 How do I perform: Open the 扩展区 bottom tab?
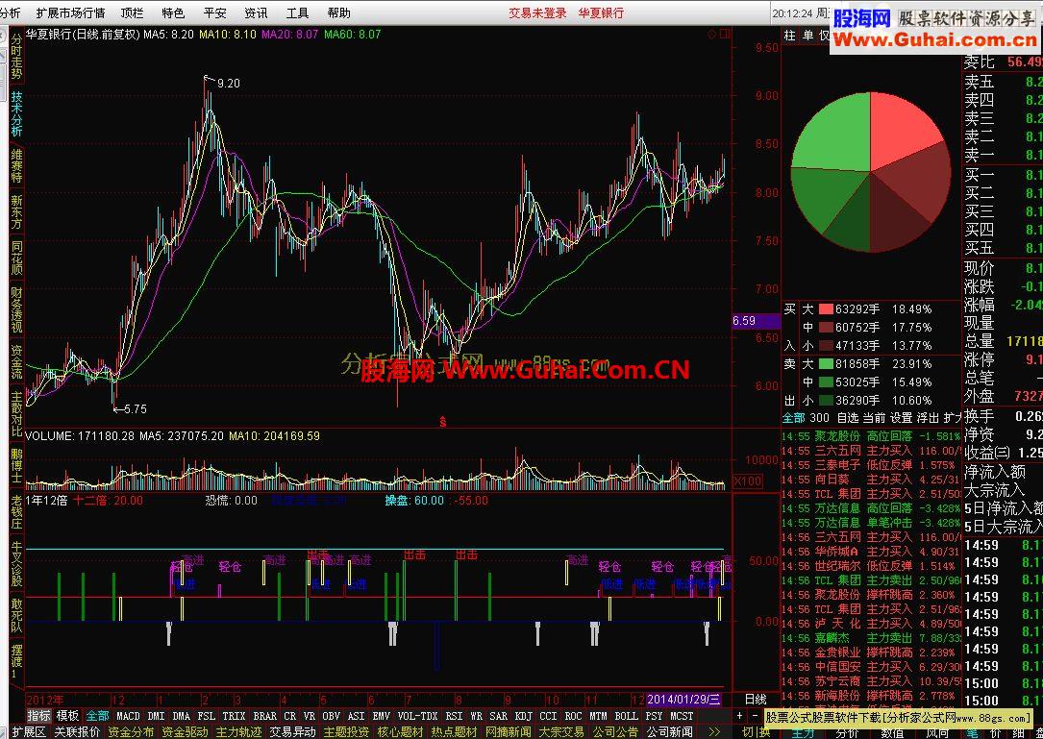[x=29, y=731]
